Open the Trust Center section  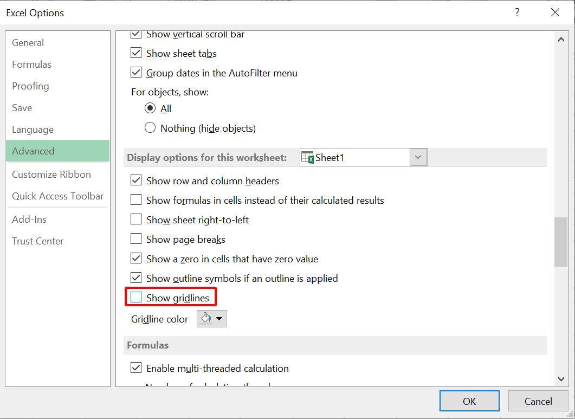point(37,241)
